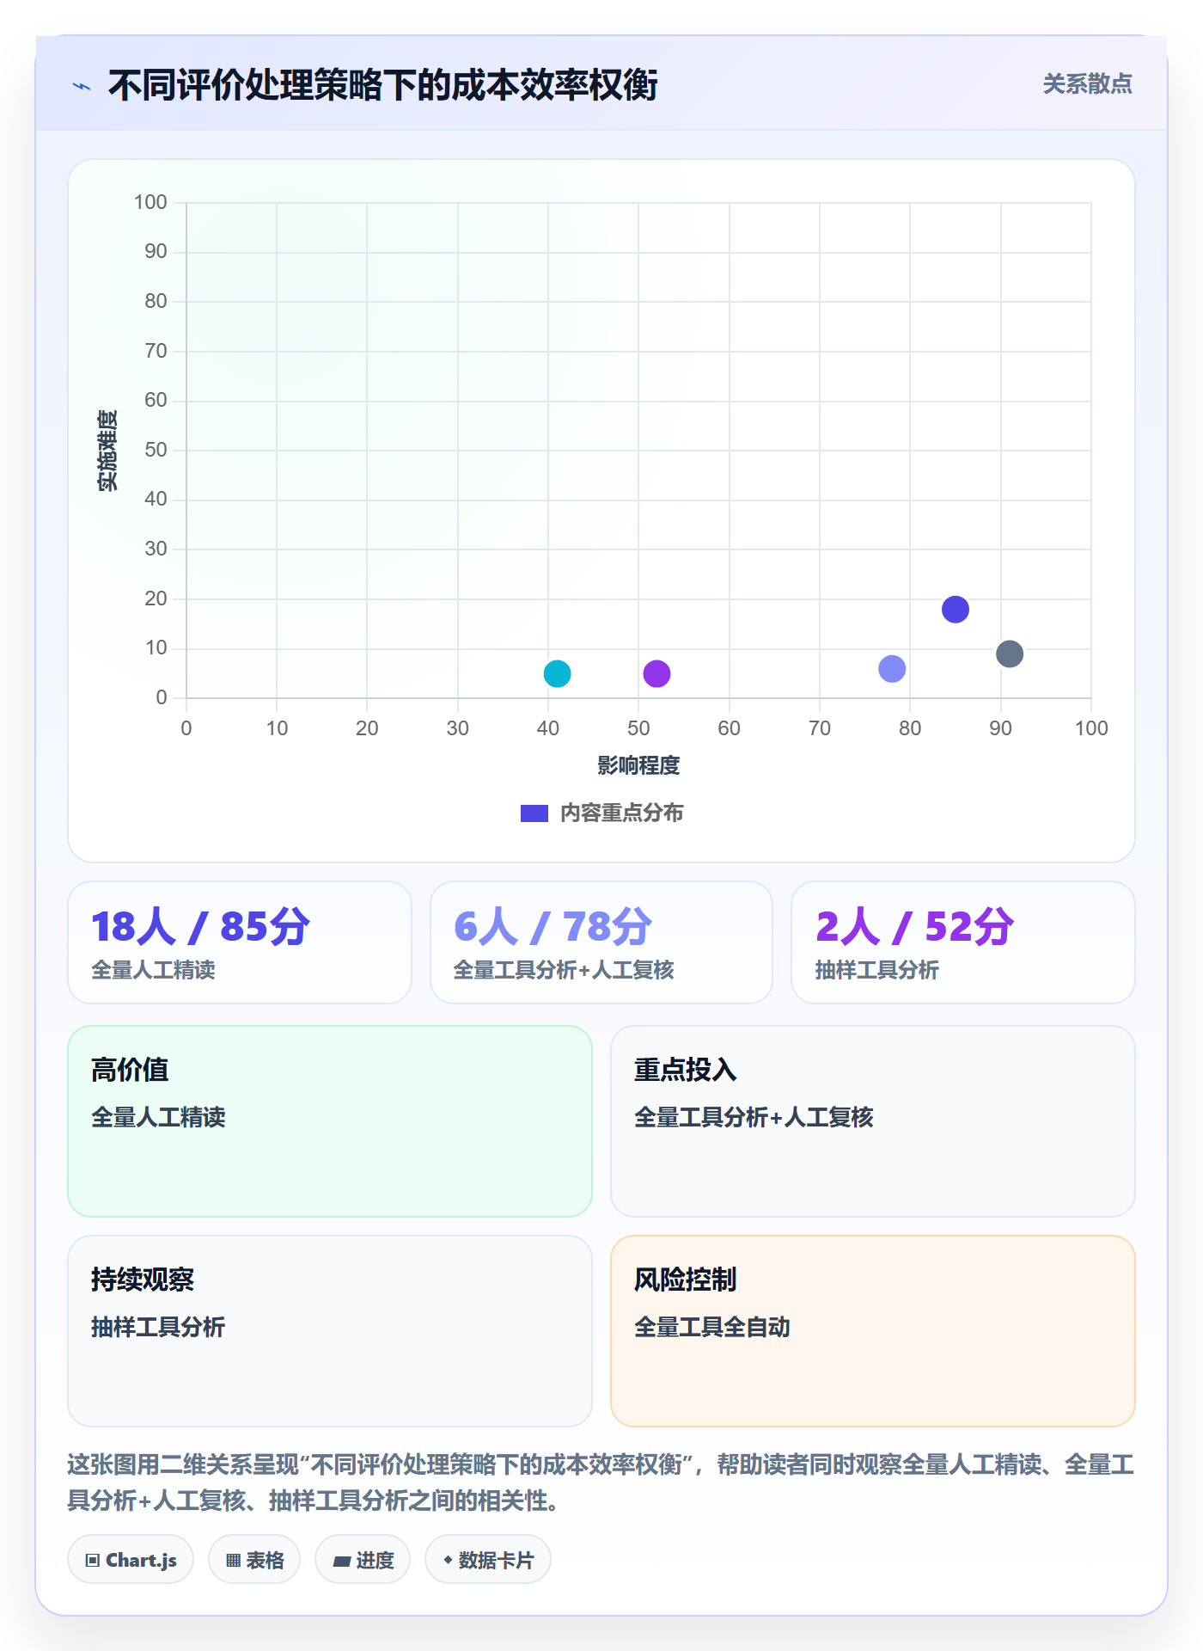Click the grid icon in 表格 chip
The width and height of the screenshot is (1203, 1651).
tap(234, 1560)
